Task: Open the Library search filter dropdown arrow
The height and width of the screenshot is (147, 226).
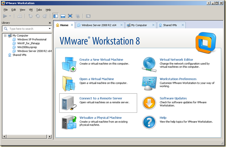Action: pyautogui.click(x=49, y=29)
